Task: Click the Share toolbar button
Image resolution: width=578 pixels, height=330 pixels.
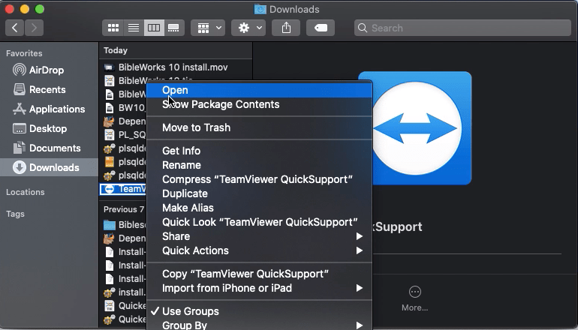Action: tap(286, 28)
